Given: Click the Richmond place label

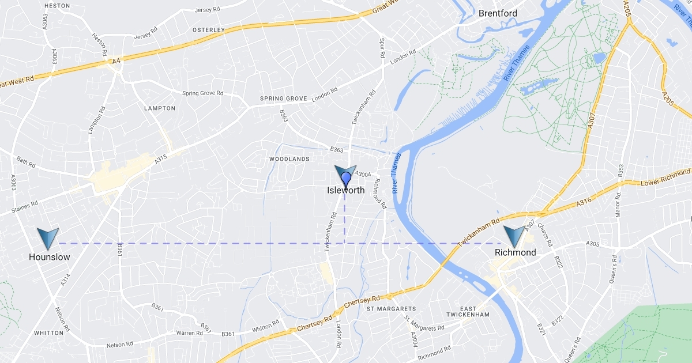Looking at the screenshot, I should point(516,252).
